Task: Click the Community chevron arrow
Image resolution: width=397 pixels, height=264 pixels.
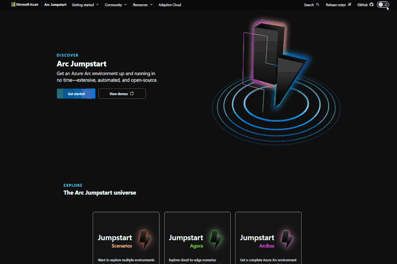Action: 125,5
